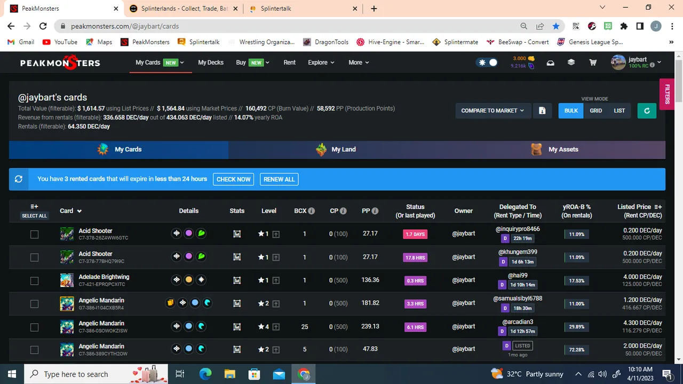Reload the browser page

coord(44,26)
